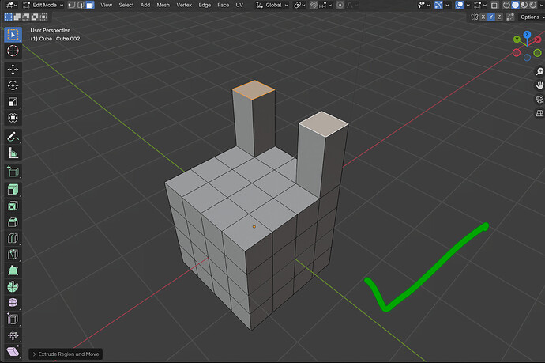
Task: Click the Zoom viewport magnifier icon
Action: (539, 71)
